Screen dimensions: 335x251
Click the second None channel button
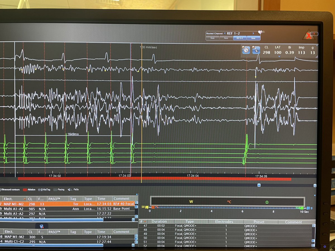pyautogui.click(x=226, y=38)
